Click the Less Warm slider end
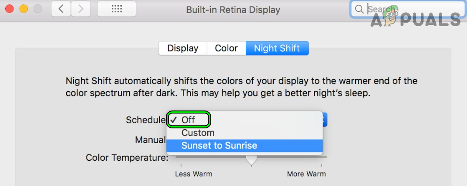The image size is (467, 186). tap(181, 165)
